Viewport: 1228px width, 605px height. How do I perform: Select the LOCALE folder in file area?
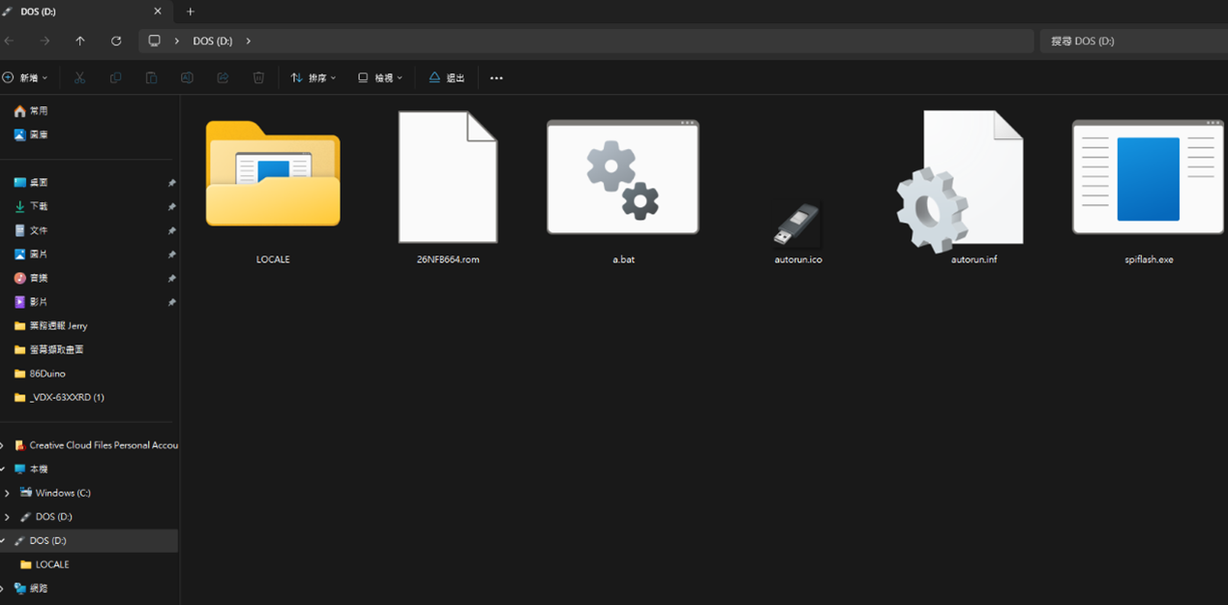point(273,184)
